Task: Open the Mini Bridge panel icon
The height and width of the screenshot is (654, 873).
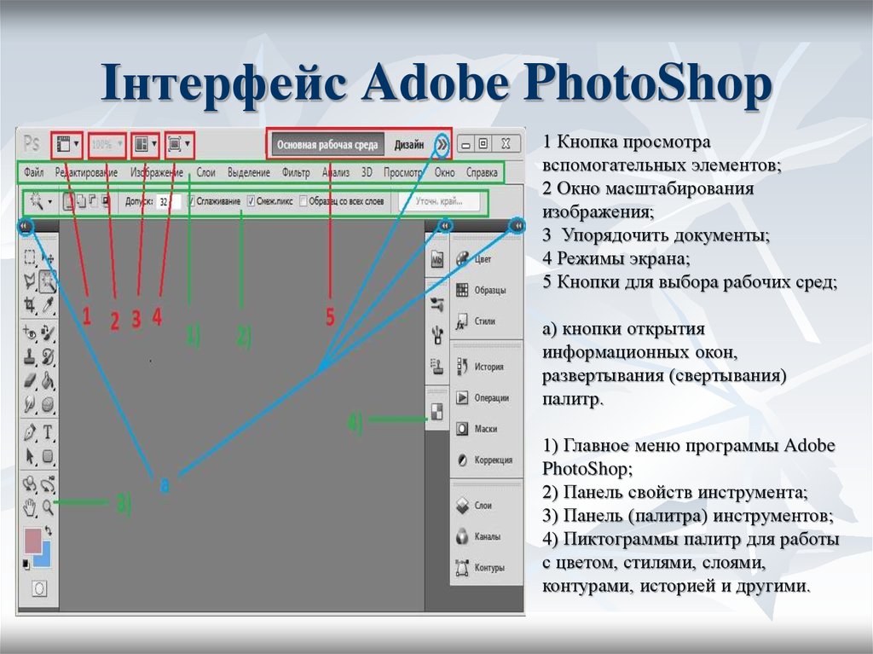Action: 437,259
